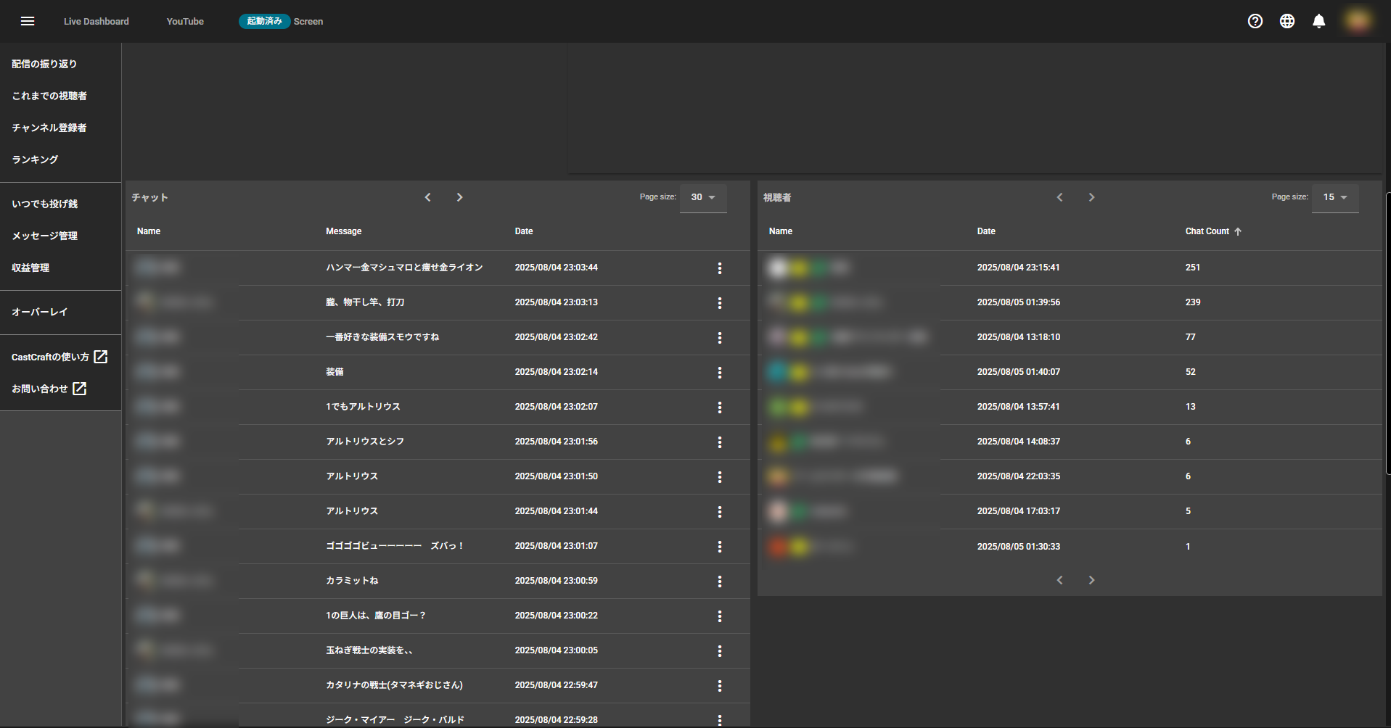
Task: Open メッセージ管理 in sidebar
Action: click(44, 236)
